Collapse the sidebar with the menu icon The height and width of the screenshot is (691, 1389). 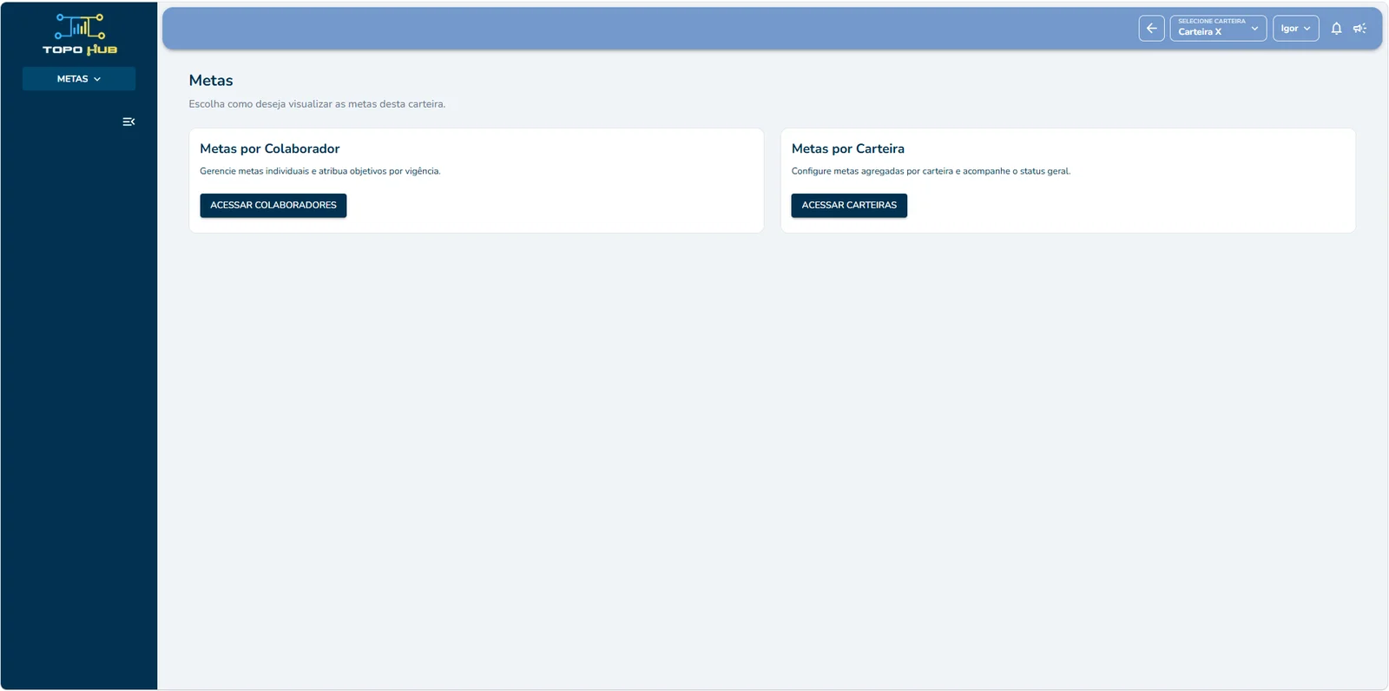128,122
